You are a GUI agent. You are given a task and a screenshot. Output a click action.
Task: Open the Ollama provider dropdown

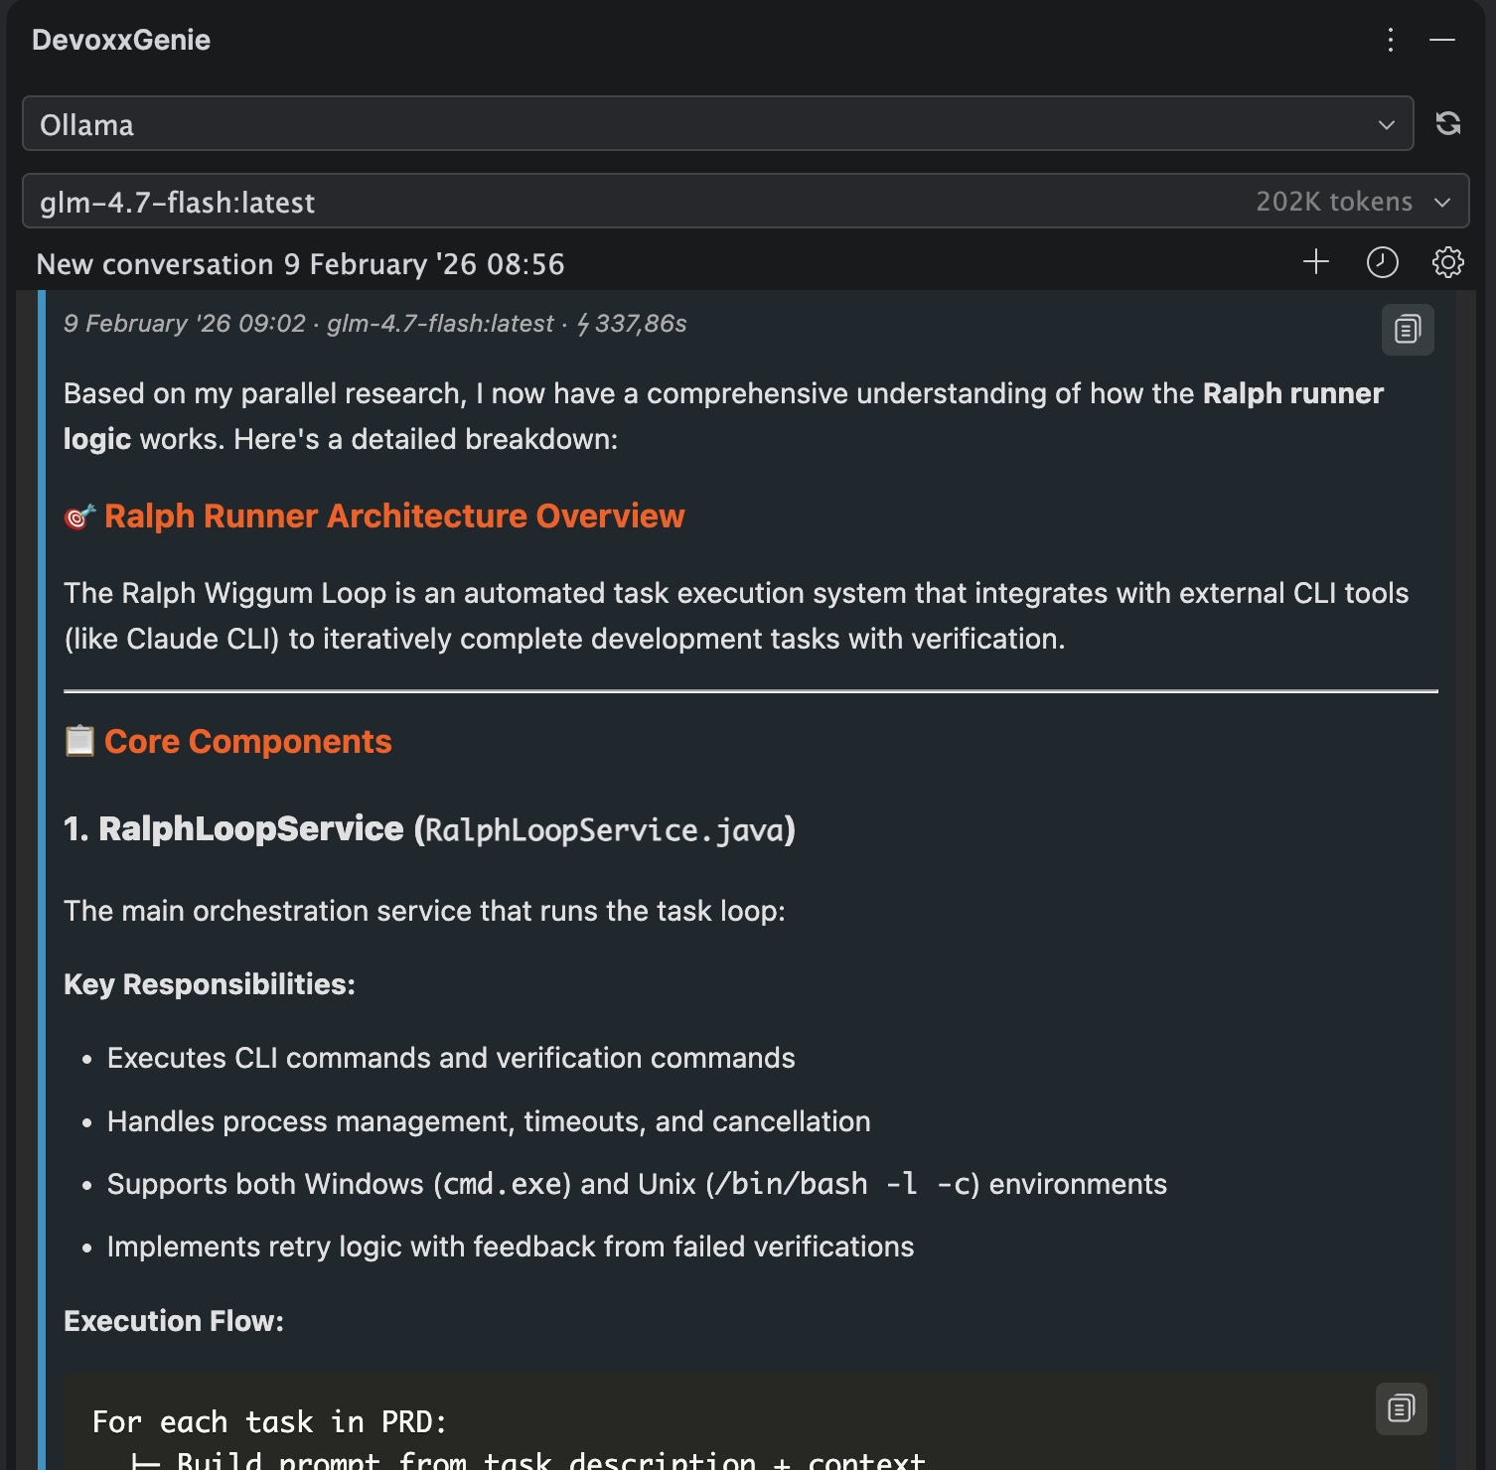[717, 124]
